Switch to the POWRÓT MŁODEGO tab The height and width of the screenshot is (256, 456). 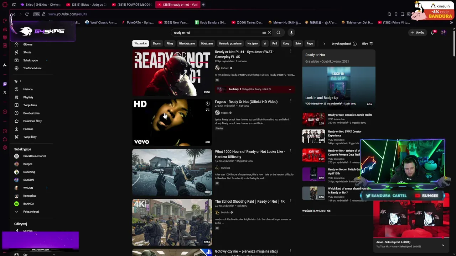[x=132, y=5]
